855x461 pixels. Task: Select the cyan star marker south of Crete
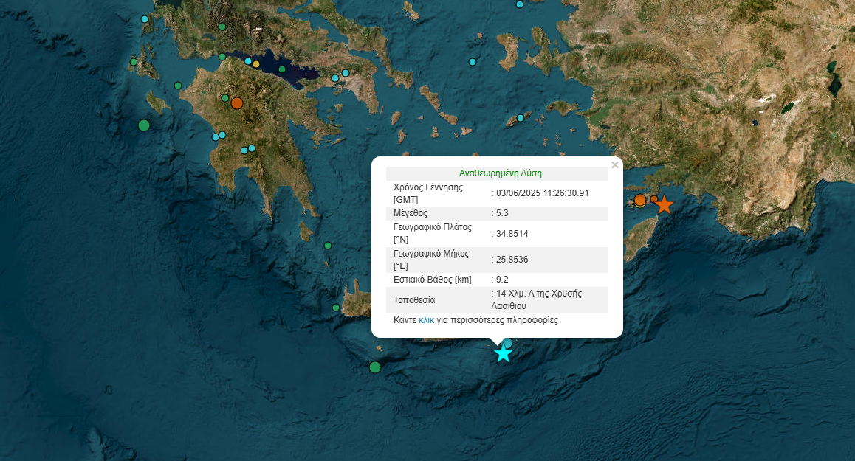click(503, 353)
